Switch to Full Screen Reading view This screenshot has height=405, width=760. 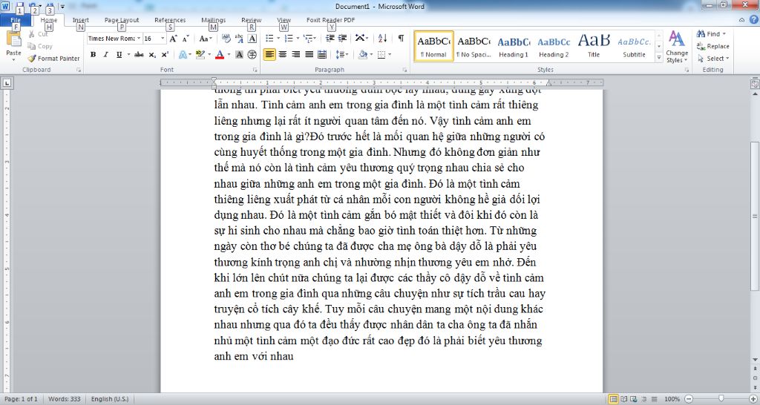[x=623, y=399]
